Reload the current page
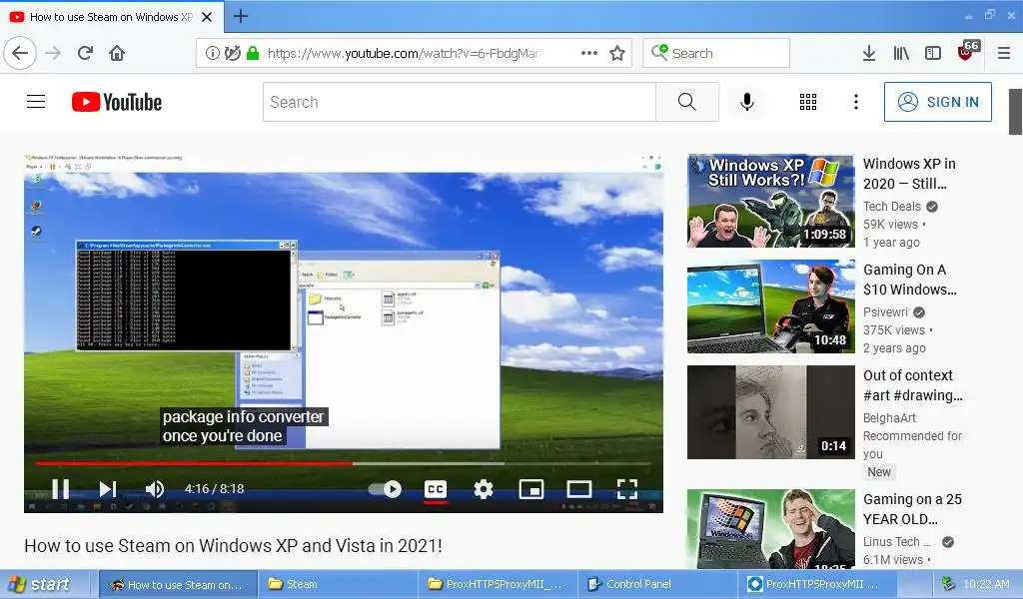This screenshot has width=1023, height=599. tap(85, 54)
